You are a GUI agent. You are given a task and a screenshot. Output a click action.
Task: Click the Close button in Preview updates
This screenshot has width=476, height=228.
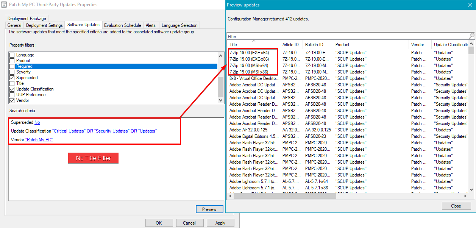pos(456,206)
